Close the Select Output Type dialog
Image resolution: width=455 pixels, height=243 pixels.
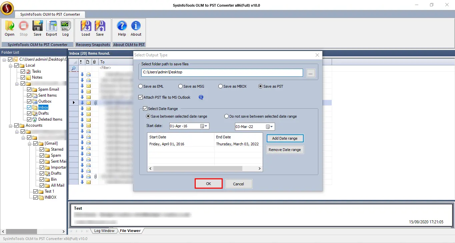317,55
